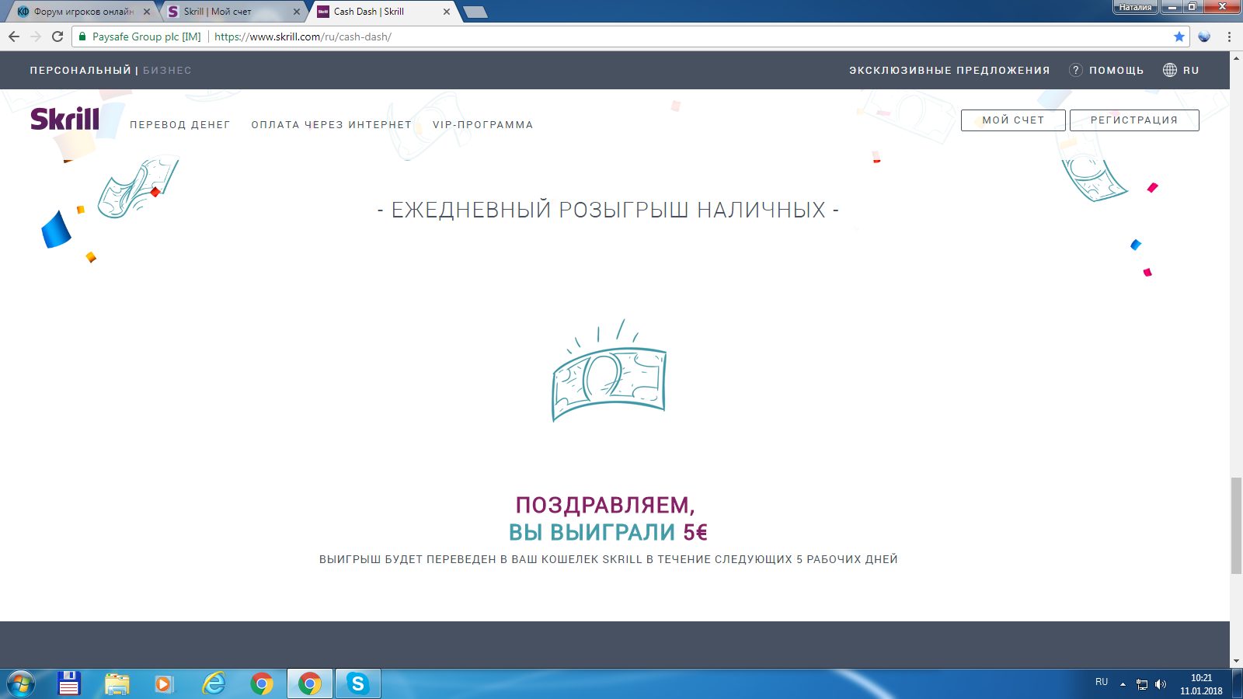Open the ПЕРЕВОД ДЕНЕГ menu
This screenshot has width=1243, height=699.
pyautogui.click(x=179, y=125)
